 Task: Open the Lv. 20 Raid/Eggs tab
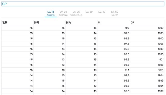(x=63, y=13)
